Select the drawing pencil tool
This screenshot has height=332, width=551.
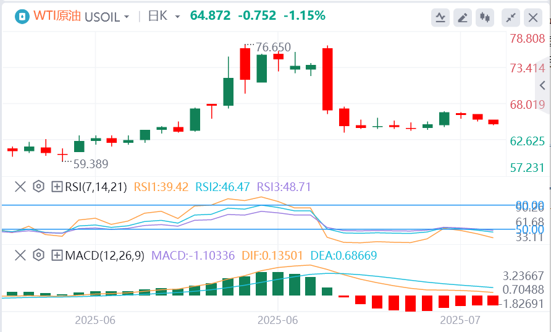click(462, 17)
